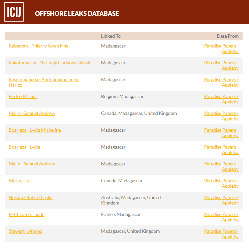Open the Boarlaza - Lydia link
Image resolution: width=249 pixels, height=250 pixels.
point(24,147)
